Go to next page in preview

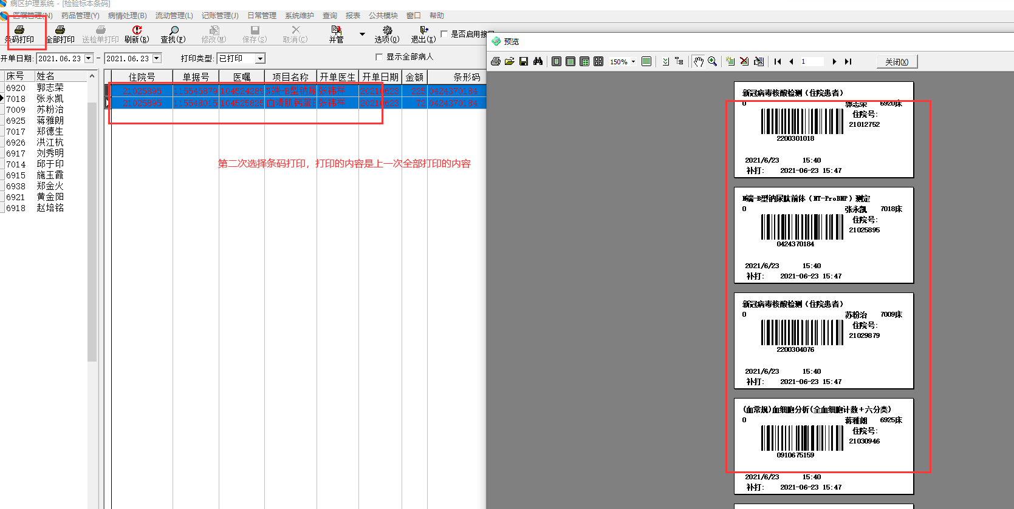coord(834,61)
